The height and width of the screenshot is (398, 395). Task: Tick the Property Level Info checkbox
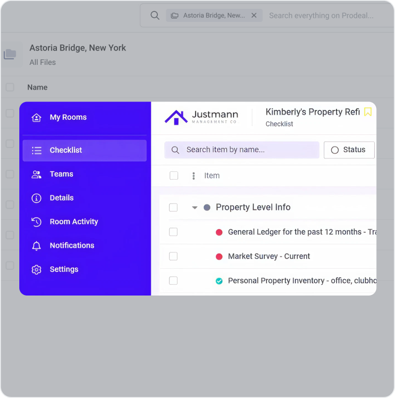[173, 207]
